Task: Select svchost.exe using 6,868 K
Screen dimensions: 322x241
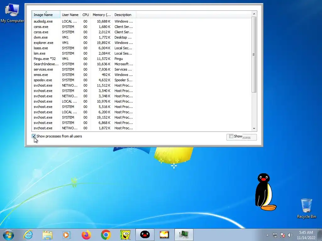Action: [84, 123]
